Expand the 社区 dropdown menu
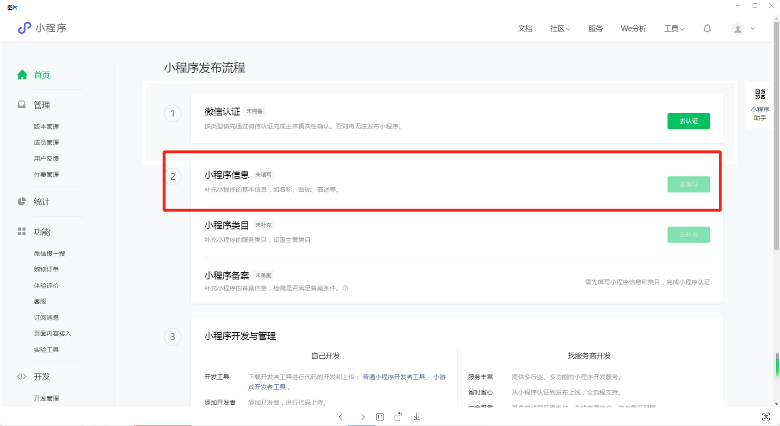780x426 pixels. (560, 29)
